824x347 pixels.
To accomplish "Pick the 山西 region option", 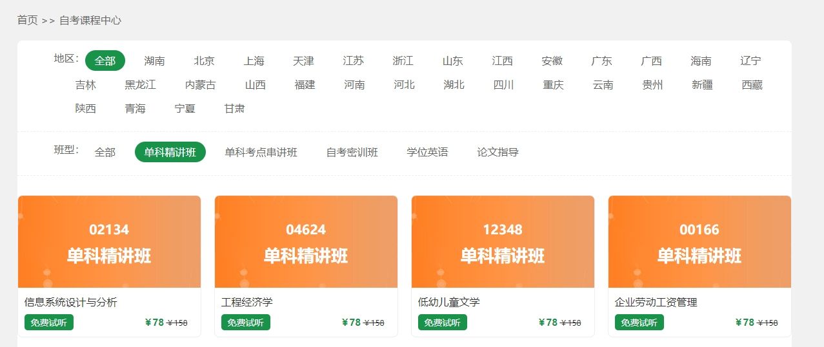I will pos(256,84).
